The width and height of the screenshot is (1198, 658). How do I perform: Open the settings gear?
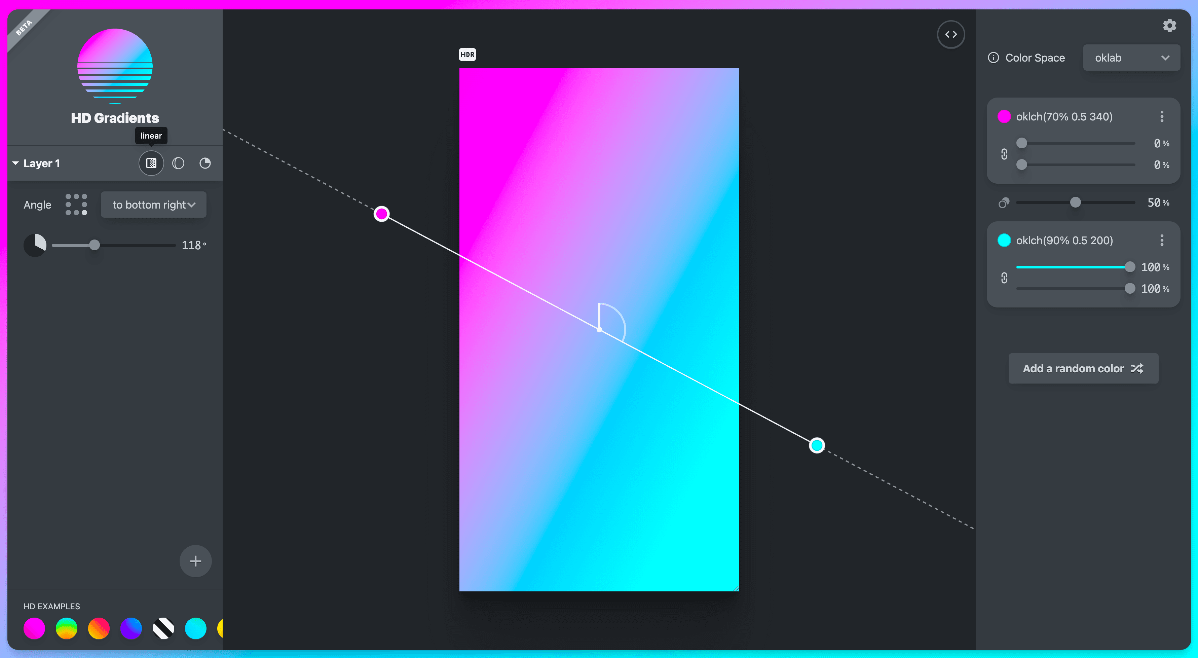[x=1169, y=26]
